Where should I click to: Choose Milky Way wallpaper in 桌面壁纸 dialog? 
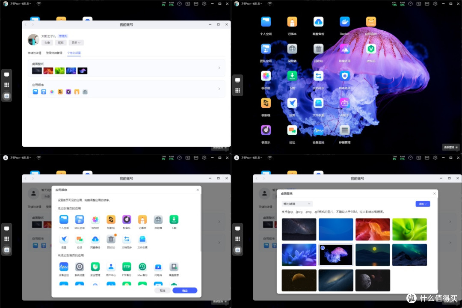(299, 229)
